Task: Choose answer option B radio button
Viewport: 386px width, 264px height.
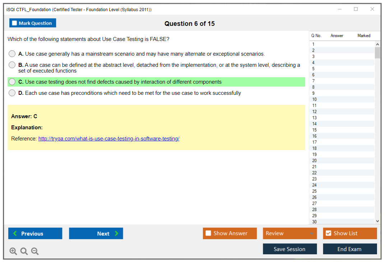Action: pyautogui.click(x=12, y=65)
